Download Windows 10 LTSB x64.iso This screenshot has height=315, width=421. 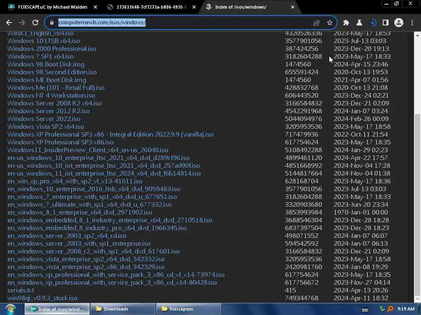click(44, 41)
